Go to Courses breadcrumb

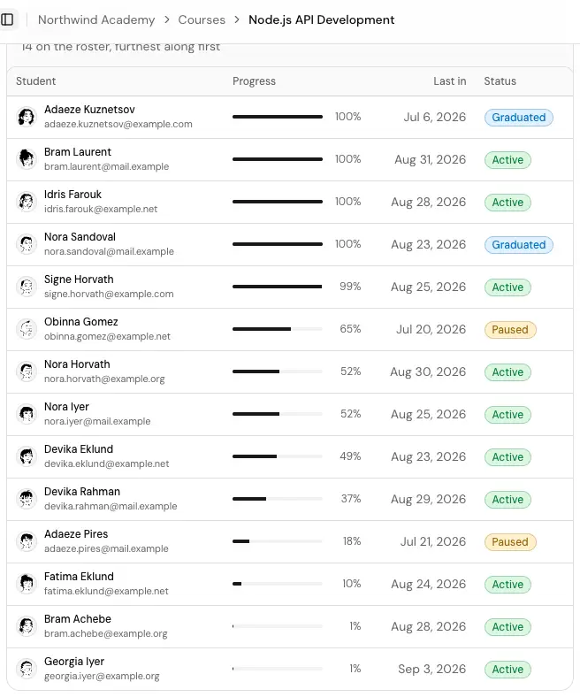pos(202,19)
